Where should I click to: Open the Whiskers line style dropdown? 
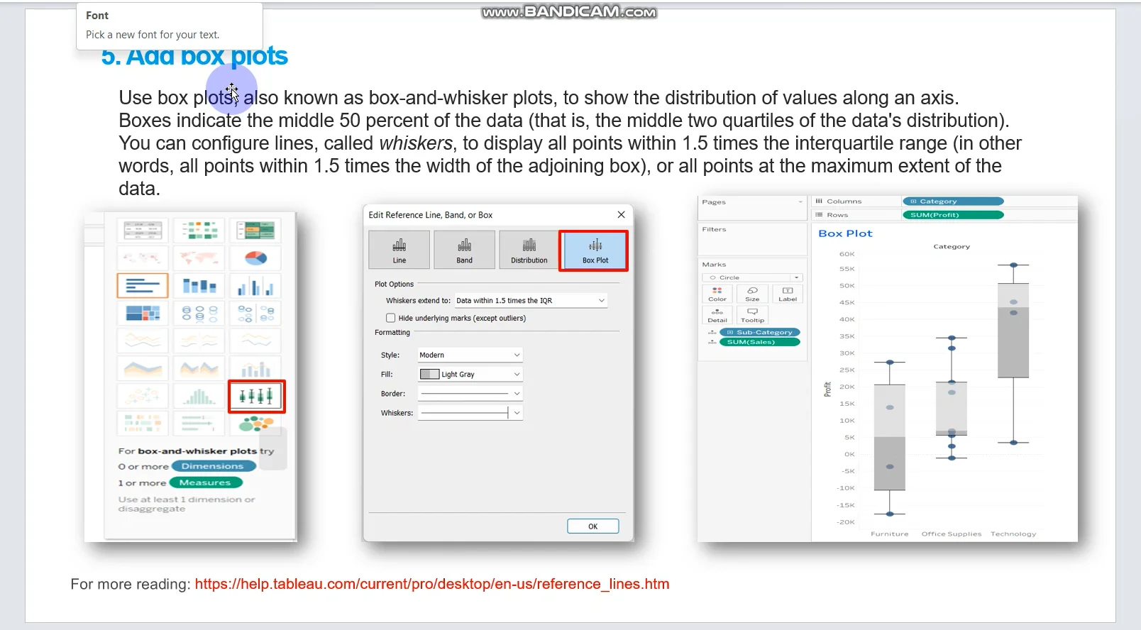click(470, 412)
